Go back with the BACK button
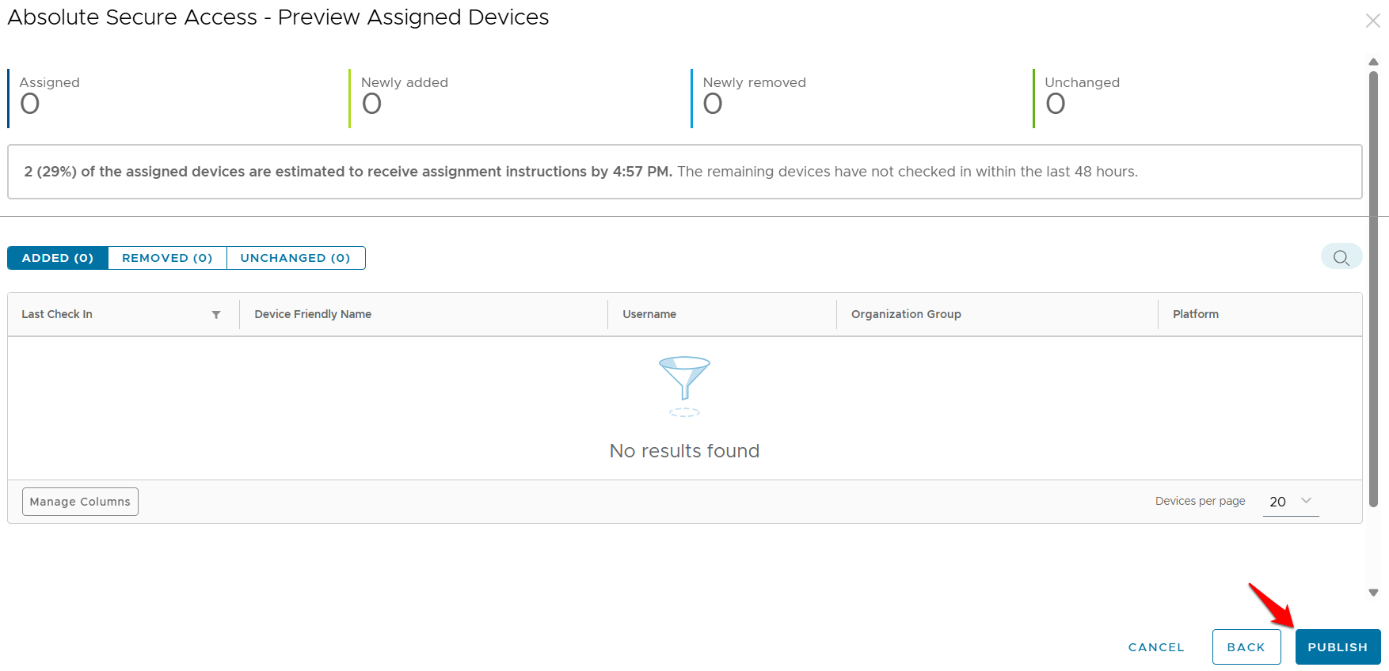Image resolution: width=1389 pixels, height=671 pixels. pyautogui.click(x=1246, y=647)
